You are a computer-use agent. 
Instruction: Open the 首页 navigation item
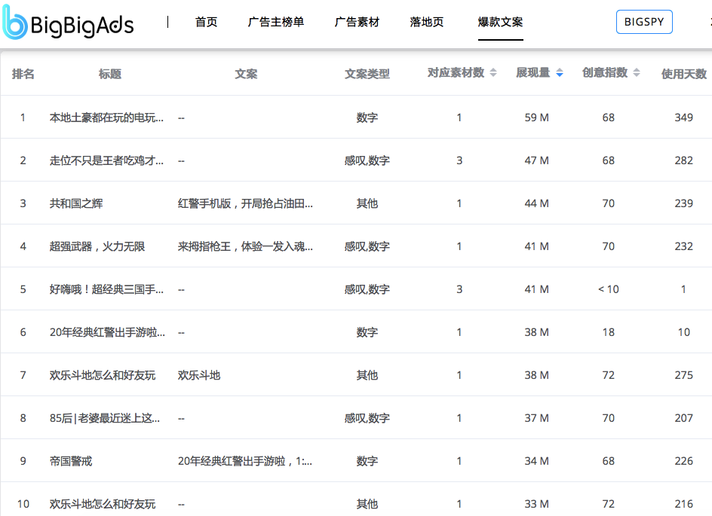click(x=206, y=23)
